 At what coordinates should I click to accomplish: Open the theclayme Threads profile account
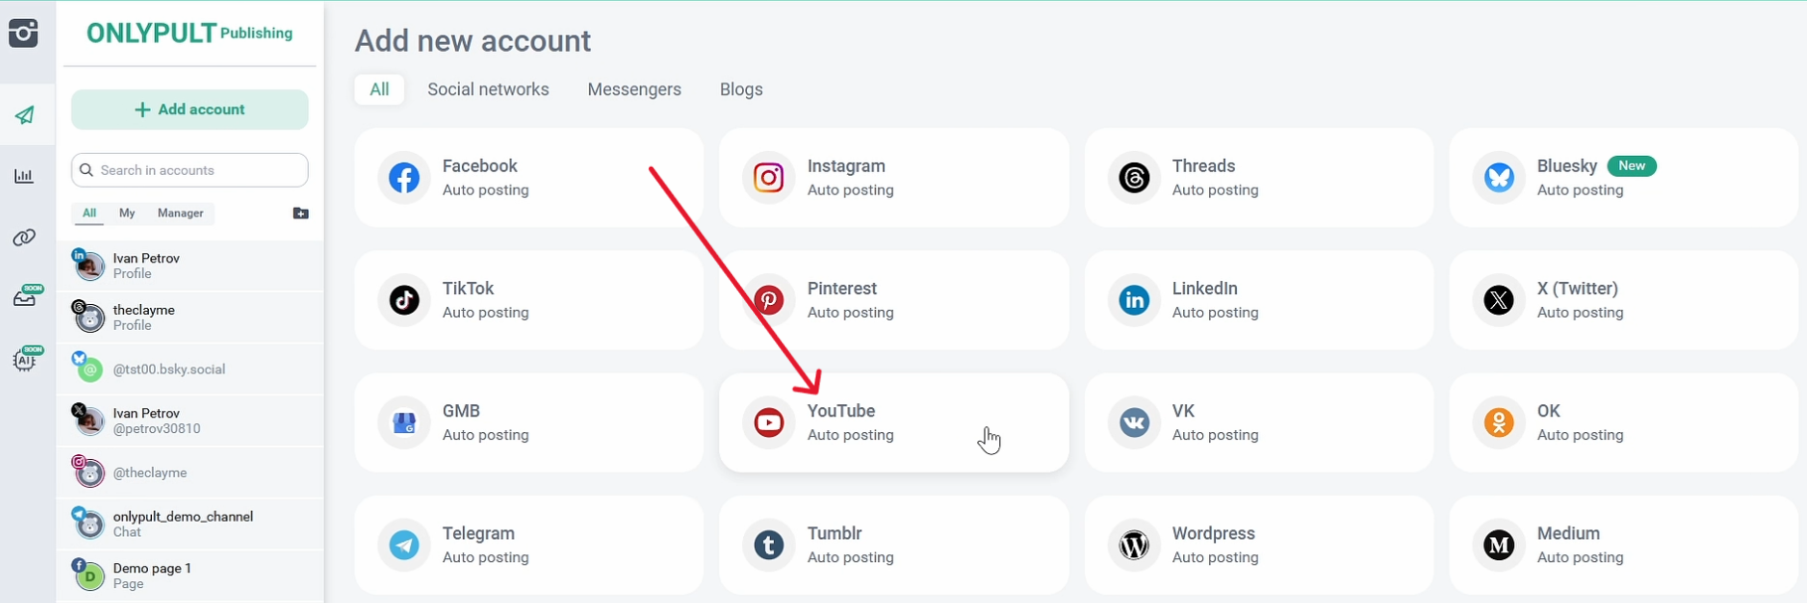click(144, 317)
